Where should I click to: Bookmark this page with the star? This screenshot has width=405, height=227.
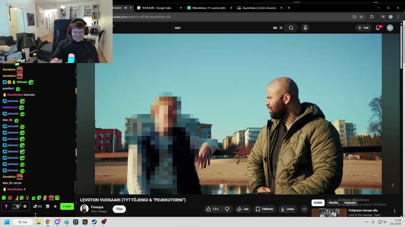click(x=361, y=17)
